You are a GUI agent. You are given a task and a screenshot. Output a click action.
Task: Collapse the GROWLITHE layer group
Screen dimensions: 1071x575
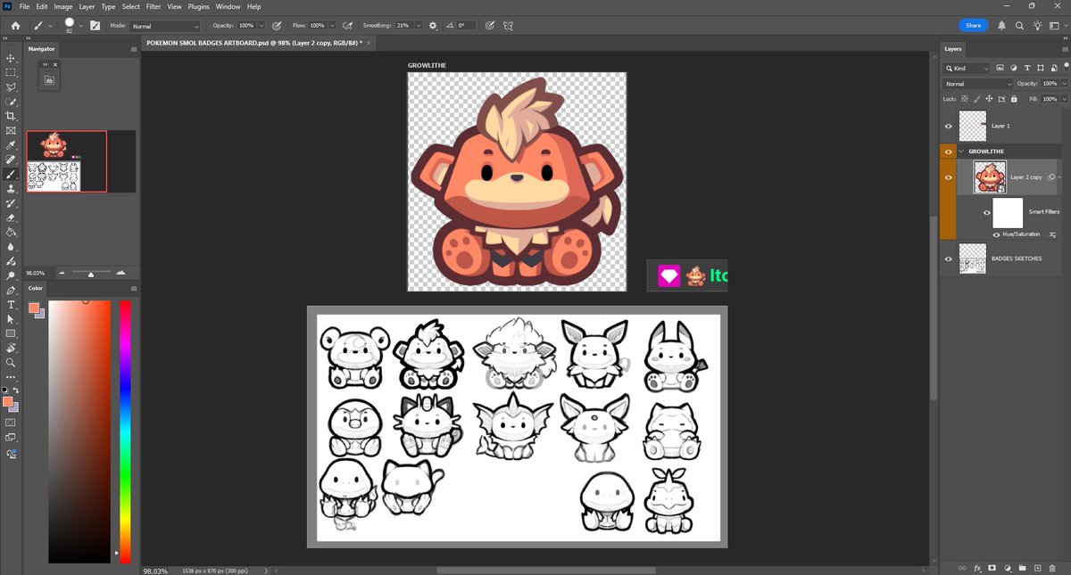(x=961, y=152)
